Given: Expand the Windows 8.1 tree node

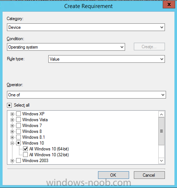Looking at the screenshot, I should [x=12, y=137].
